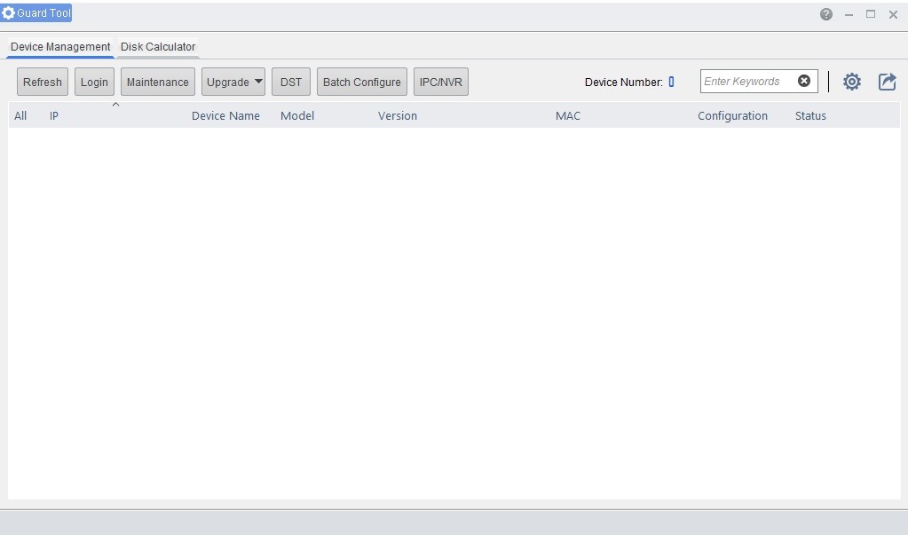Sort by Status column header
908x535 pixels.
click(x=810, y=116)
